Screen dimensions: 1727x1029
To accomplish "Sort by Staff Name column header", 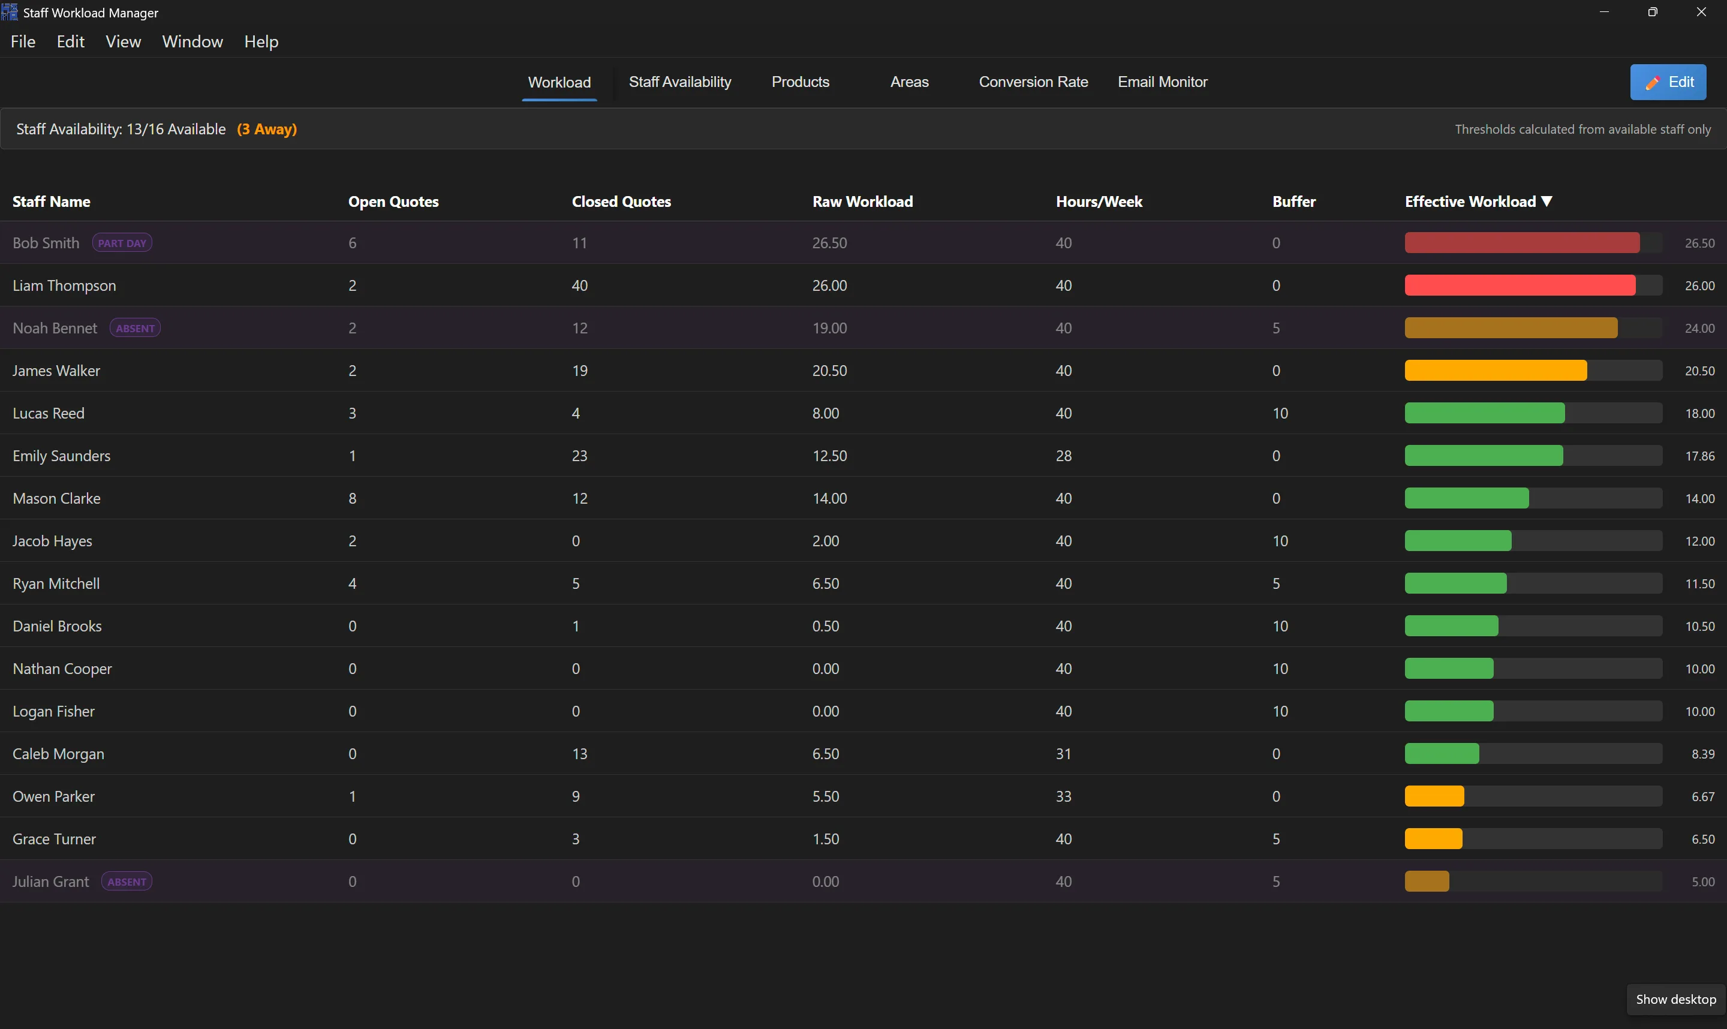I will 52,201.
